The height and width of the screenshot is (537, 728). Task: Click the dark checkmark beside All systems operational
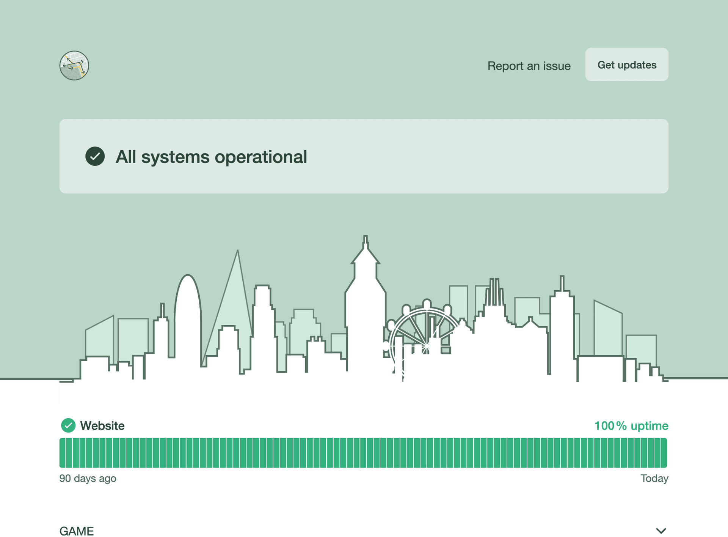click(x=95, y=156)
